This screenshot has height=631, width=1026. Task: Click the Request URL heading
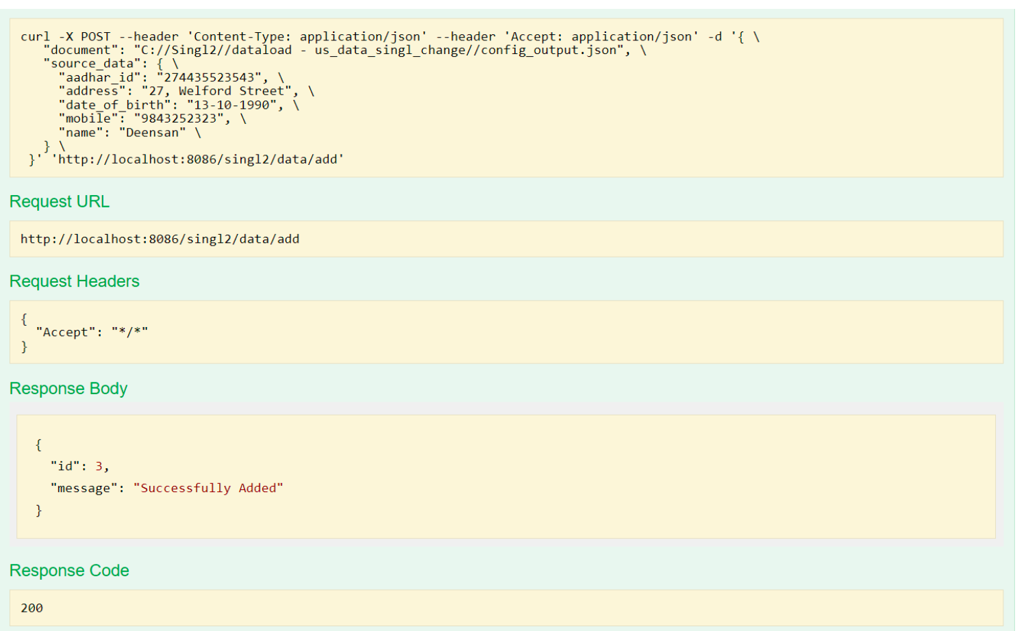[60, 202]
